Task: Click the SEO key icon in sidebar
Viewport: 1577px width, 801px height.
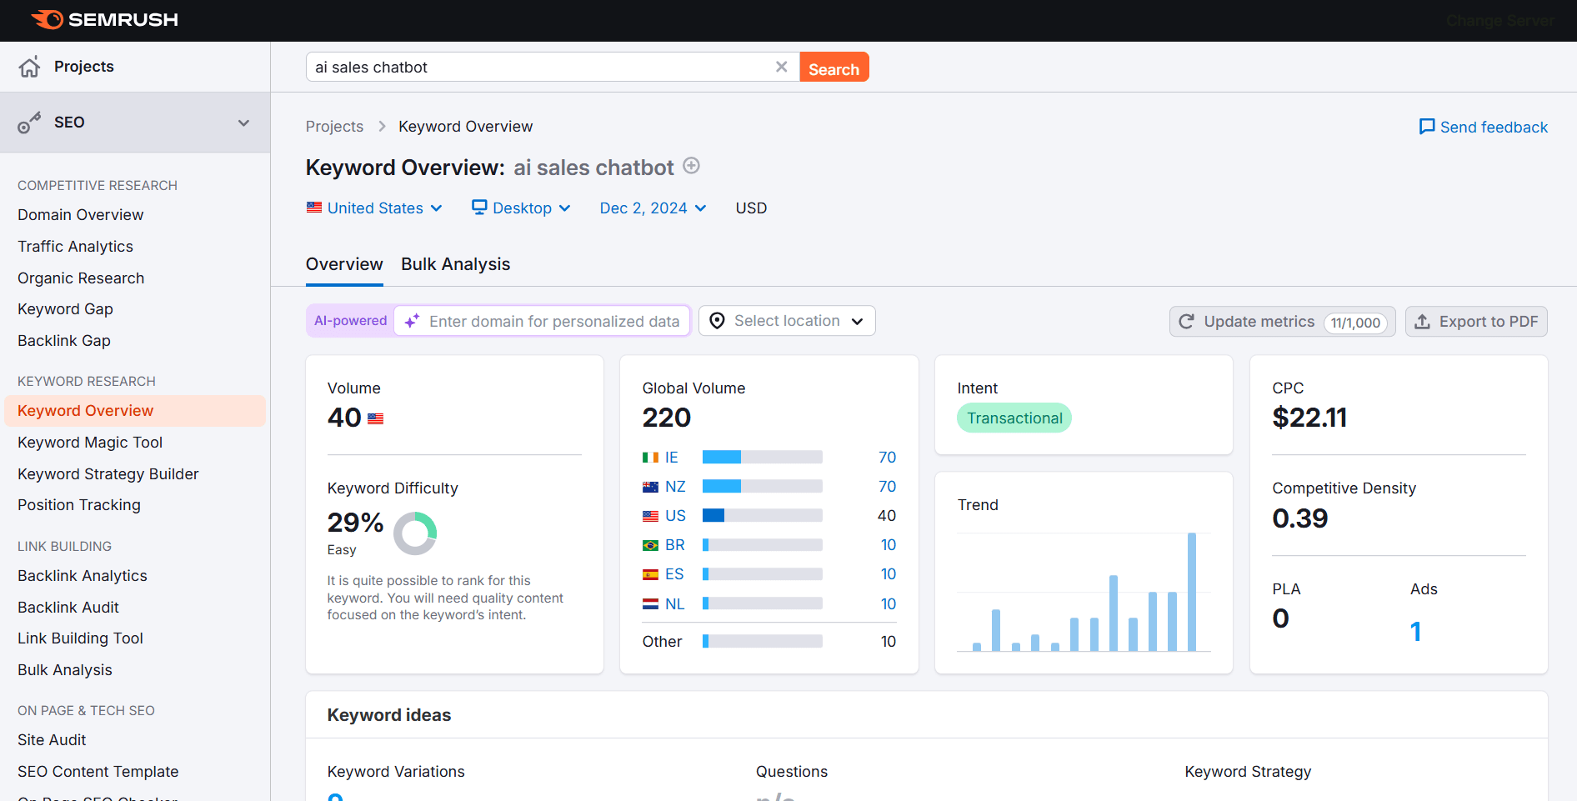Action: point(30,123)
